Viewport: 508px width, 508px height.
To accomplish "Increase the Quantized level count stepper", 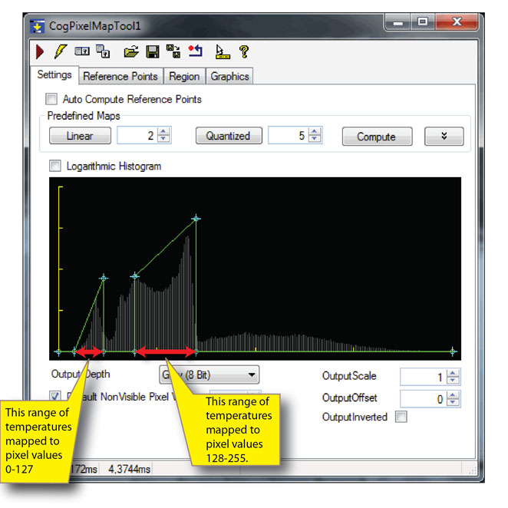I will point(315,131).
